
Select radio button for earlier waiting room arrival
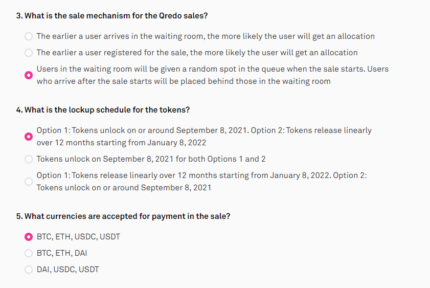click(x=29, y=36)
